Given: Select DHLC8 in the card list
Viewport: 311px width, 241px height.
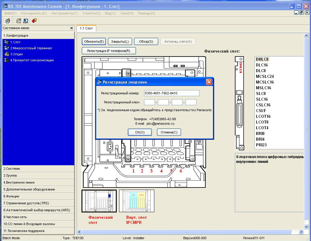Looking at the screenshot, I should pos(262,59).
